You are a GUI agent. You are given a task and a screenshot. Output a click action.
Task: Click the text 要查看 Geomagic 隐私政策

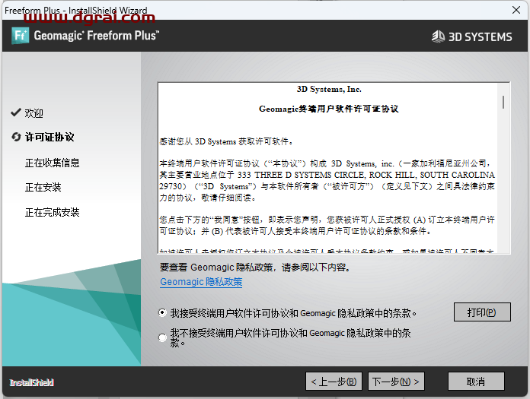[x=216, y=267]
